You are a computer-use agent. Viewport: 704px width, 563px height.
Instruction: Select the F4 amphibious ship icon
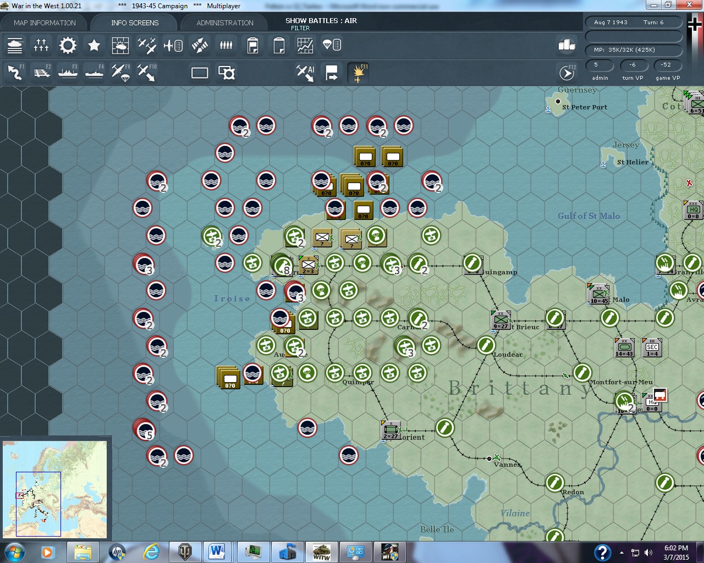tap(94, 73)
